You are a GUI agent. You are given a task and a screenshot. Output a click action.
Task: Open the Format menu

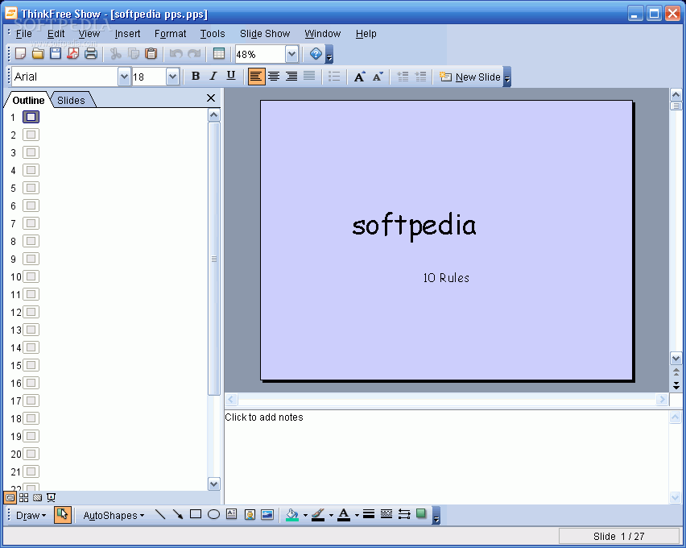click(x=170, y=34)
